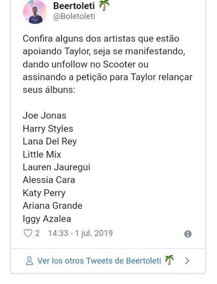
Task: Open Ver los otros Tweets de Beertoleti
Action: coord(100,261)
